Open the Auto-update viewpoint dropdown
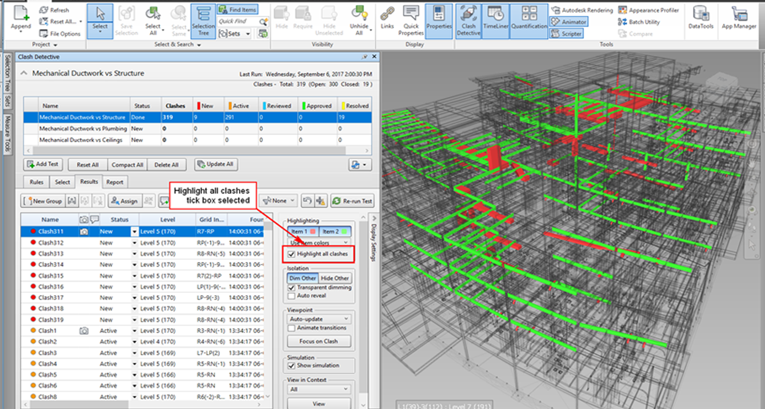The image size is (765, 409). pos(319,319)
